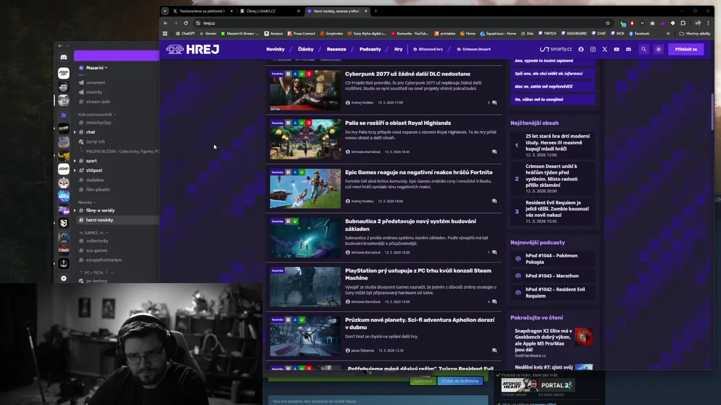Open 'Palia se rozšíří o oblast Royal Highlands'
Image resolution: width=721 pixels, height=405 pixels.
(x=398, y=123)
